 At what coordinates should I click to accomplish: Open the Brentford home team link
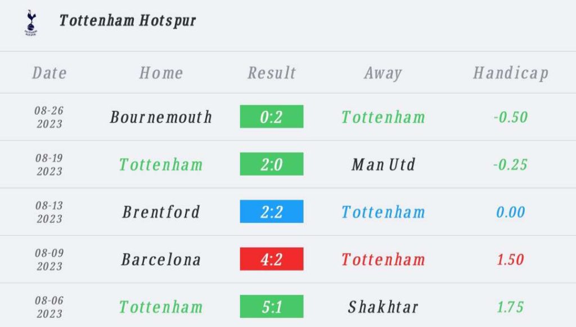[161, 212]
